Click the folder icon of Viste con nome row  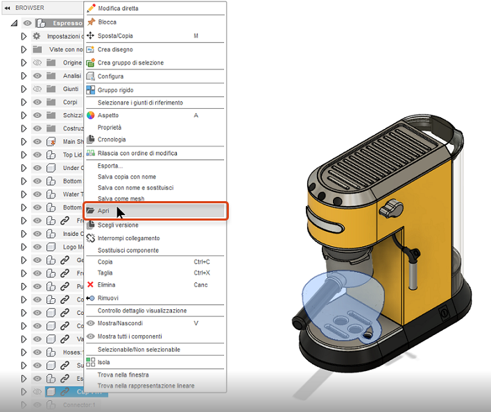(x=37, y=49)
